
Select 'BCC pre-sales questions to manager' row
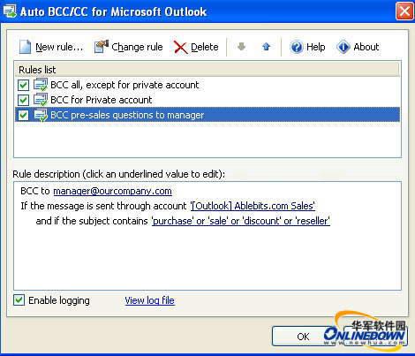coord(207,115)
